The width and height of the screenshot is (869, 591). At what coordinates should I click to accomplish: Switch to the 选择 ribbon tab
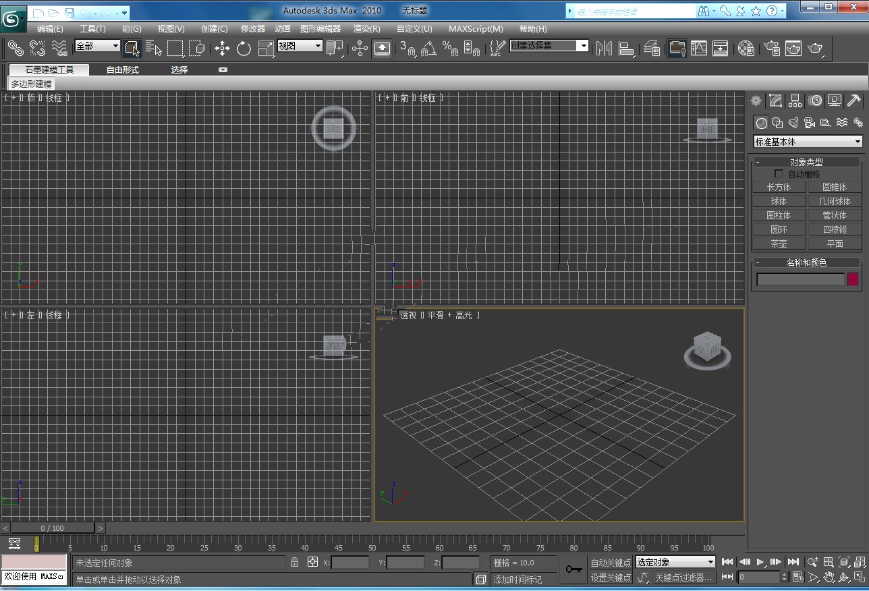pos(179,69)
